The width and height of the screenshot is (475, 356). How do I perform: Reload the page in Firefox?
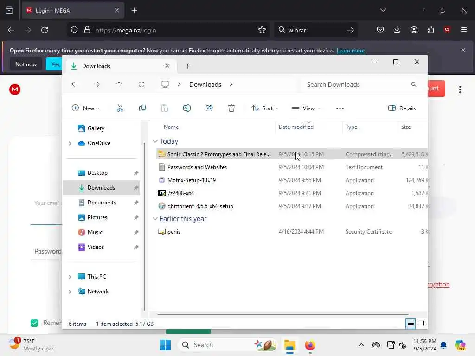(x=45, y=30)
